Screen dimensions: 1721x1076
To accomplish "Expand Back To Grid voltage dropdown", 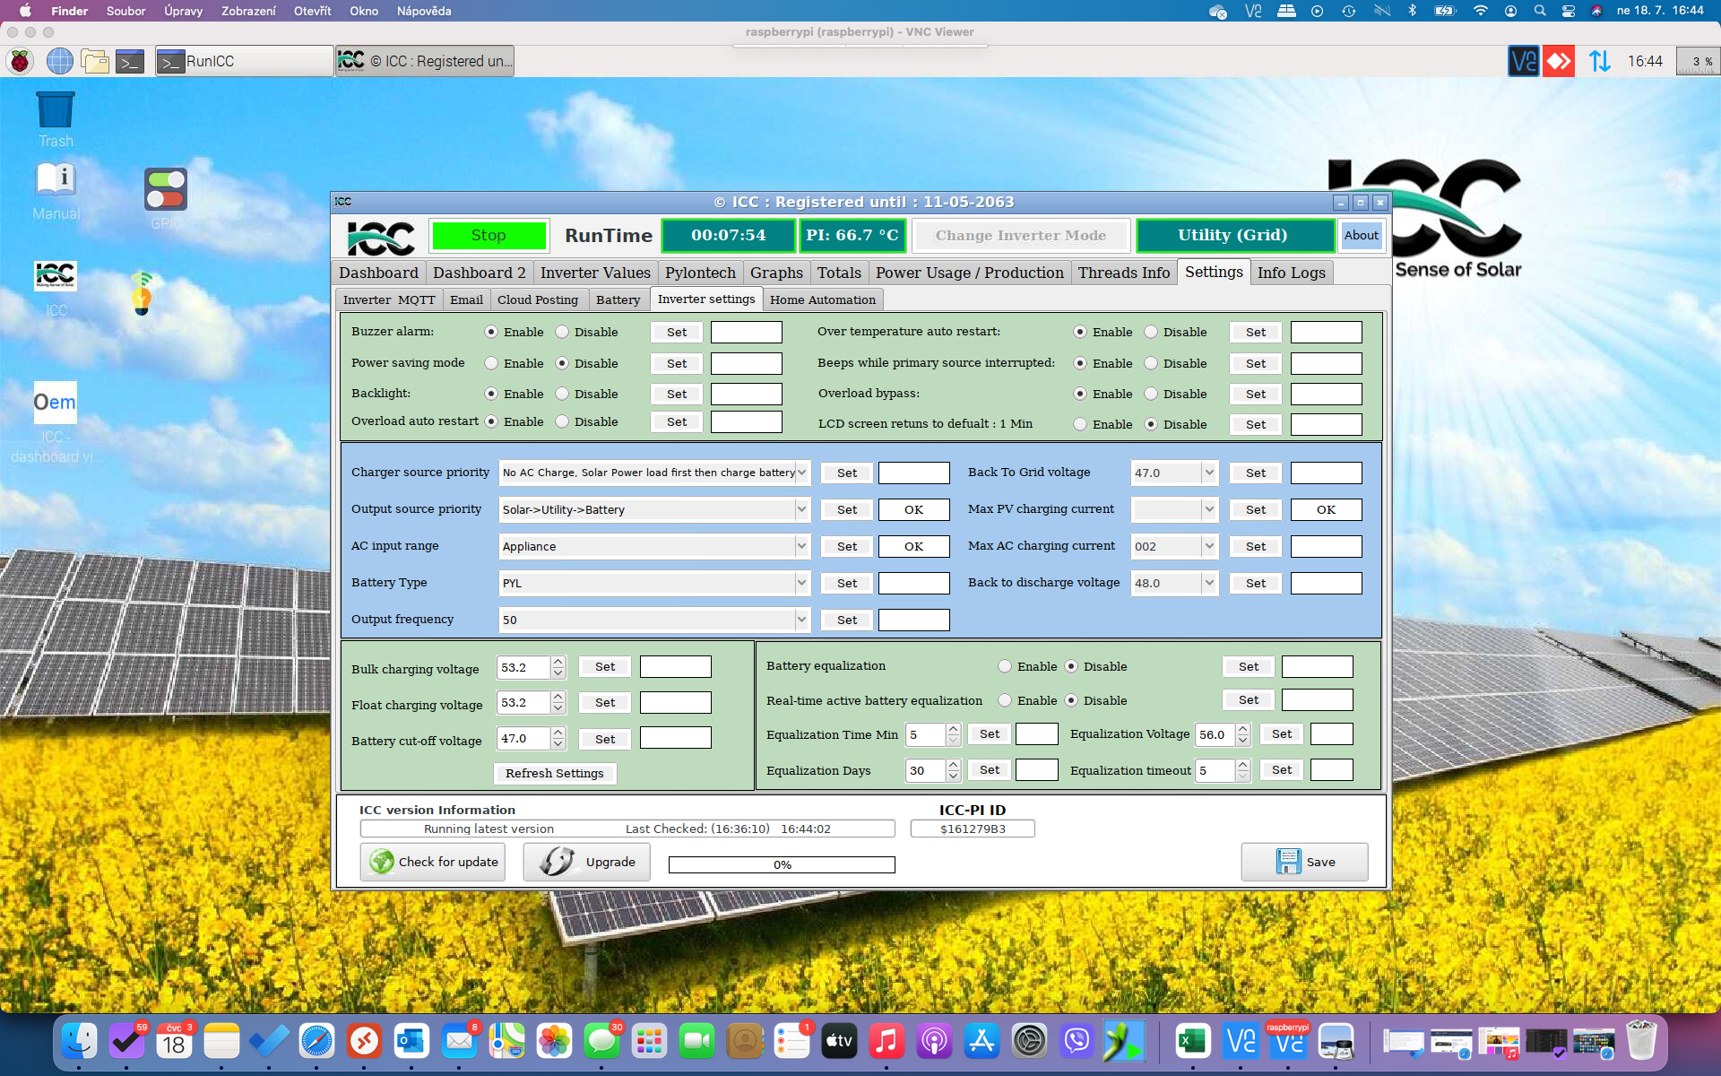I will (1208, 473).
